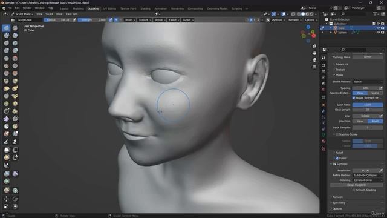Open the Material properties tab
Image resolution: width=387 pixels, height=218 pixels.
tap(324, 141)
